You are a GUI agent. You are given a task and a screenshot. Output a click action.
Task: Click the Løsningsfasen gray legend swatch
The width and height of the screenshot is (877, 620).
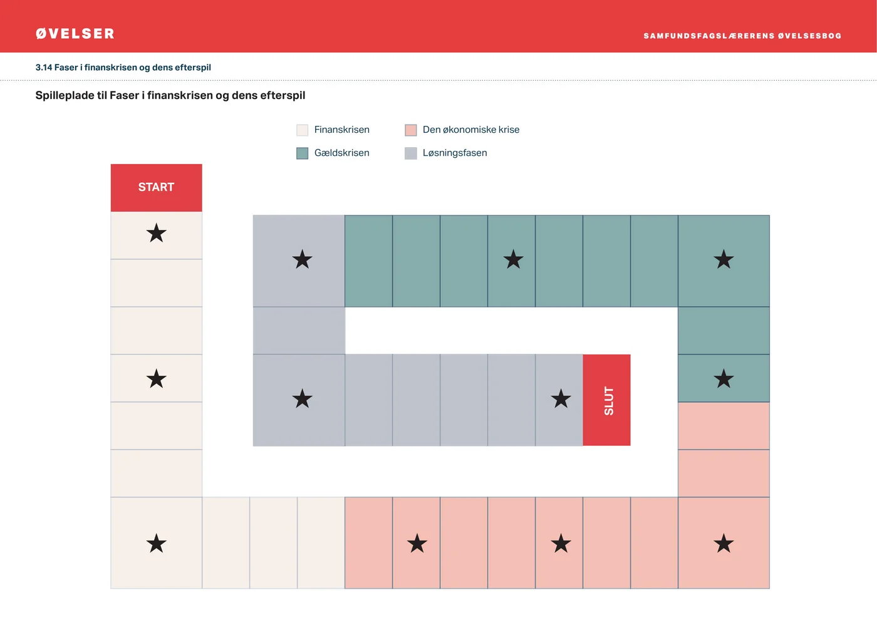coord(411,153)
